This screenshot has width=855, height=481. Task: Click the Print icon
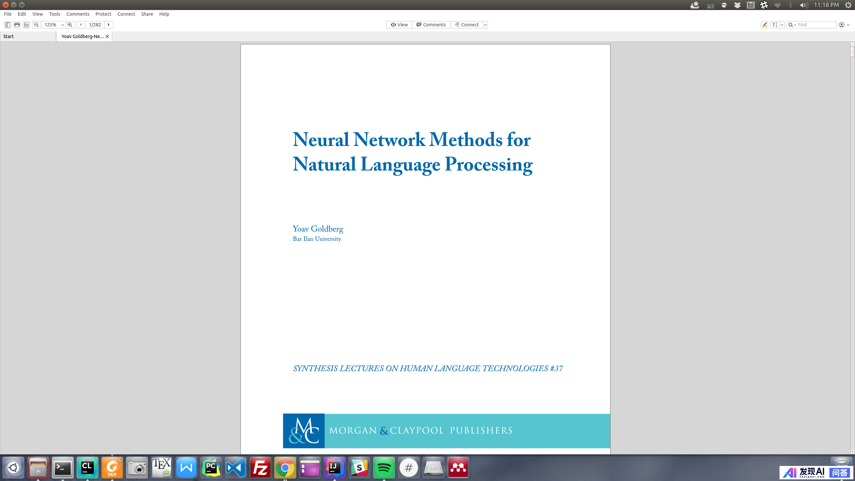[17, 25]
